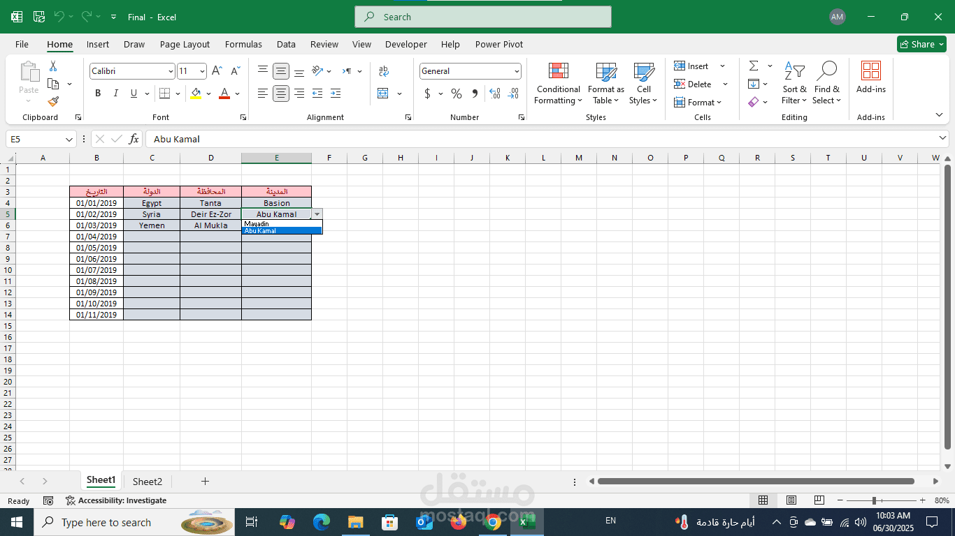This screenshot has height=536, width=955.
Task: Toggle Align Left
Action: point(263,94)
